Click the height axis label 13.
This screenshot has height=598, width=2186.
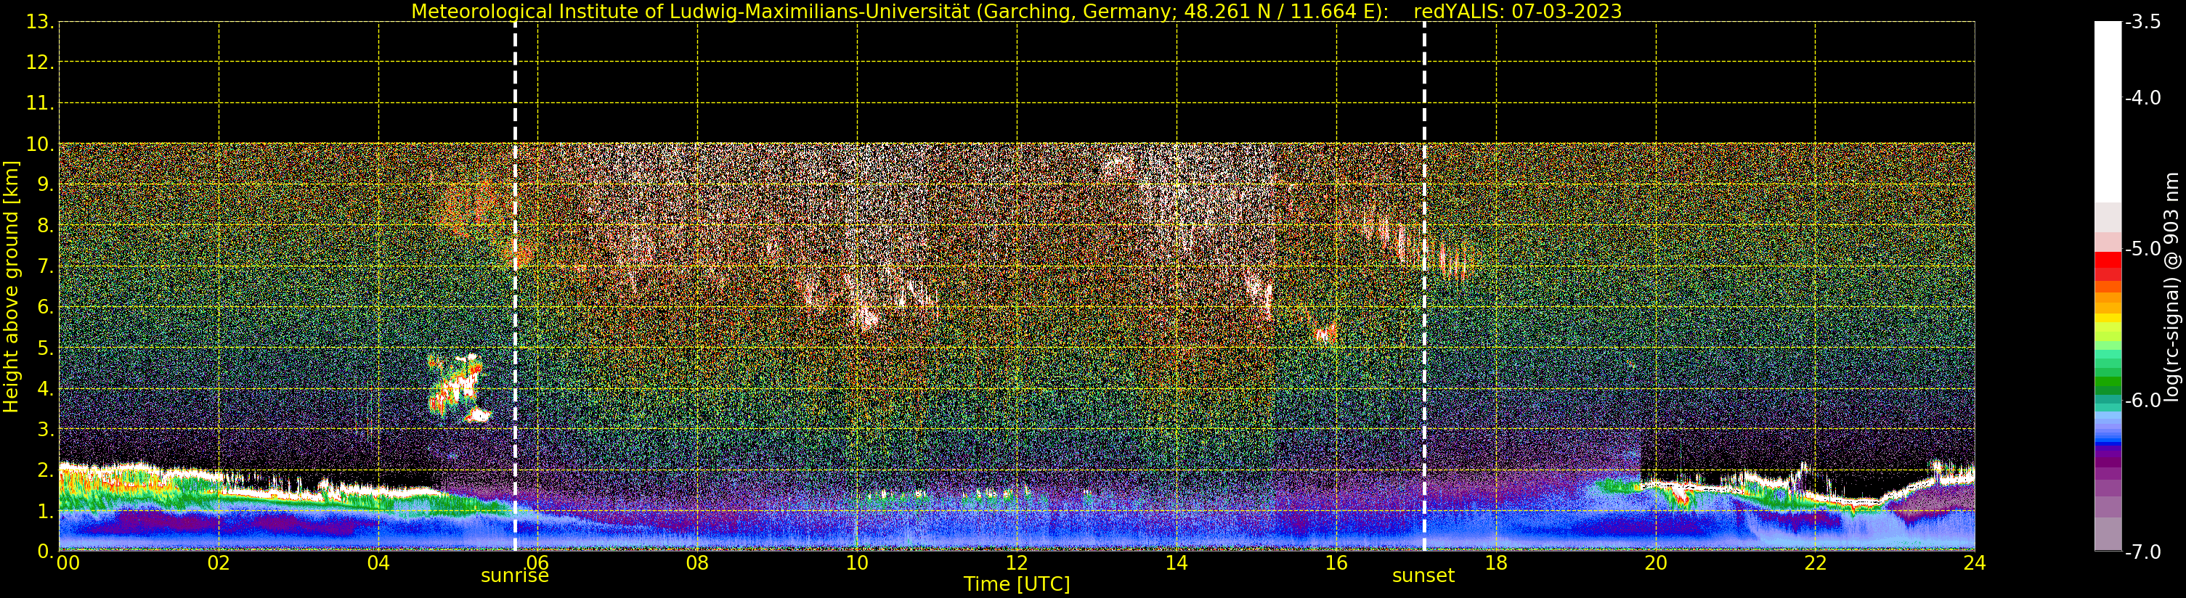tap(40, 22)
